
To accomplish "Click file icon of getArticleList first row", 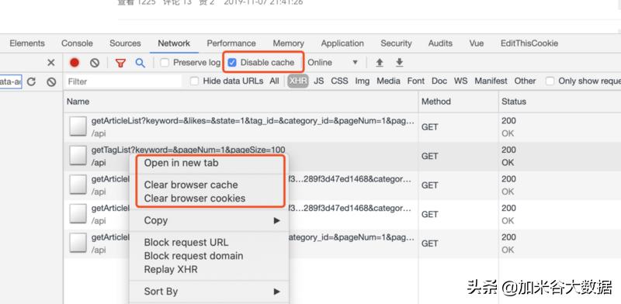I will (78, 126).
